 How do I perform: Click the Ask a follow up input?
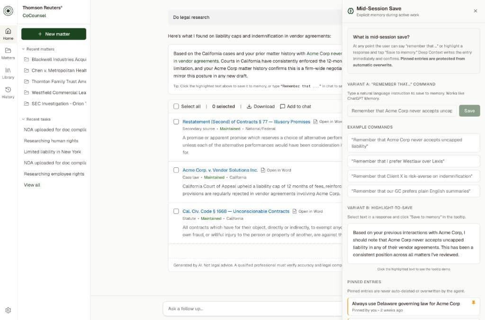pos(252,309)
